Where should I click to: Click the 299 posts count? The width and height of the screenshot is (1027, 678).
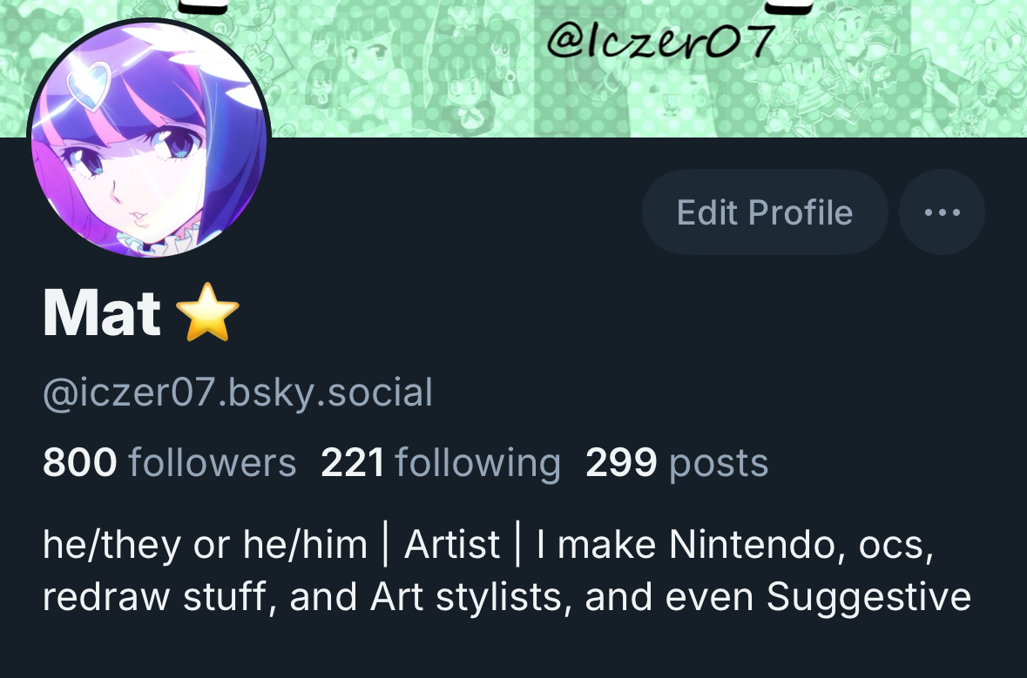coord(677,463)
